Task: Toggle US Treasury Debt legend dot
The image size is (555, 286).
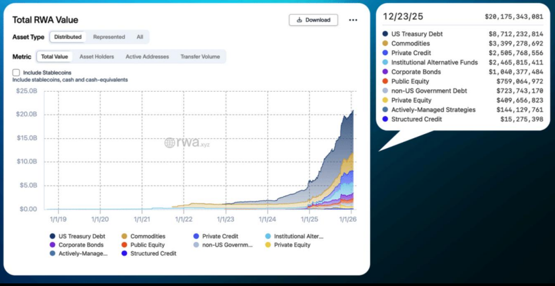Action: pos(52,236)
